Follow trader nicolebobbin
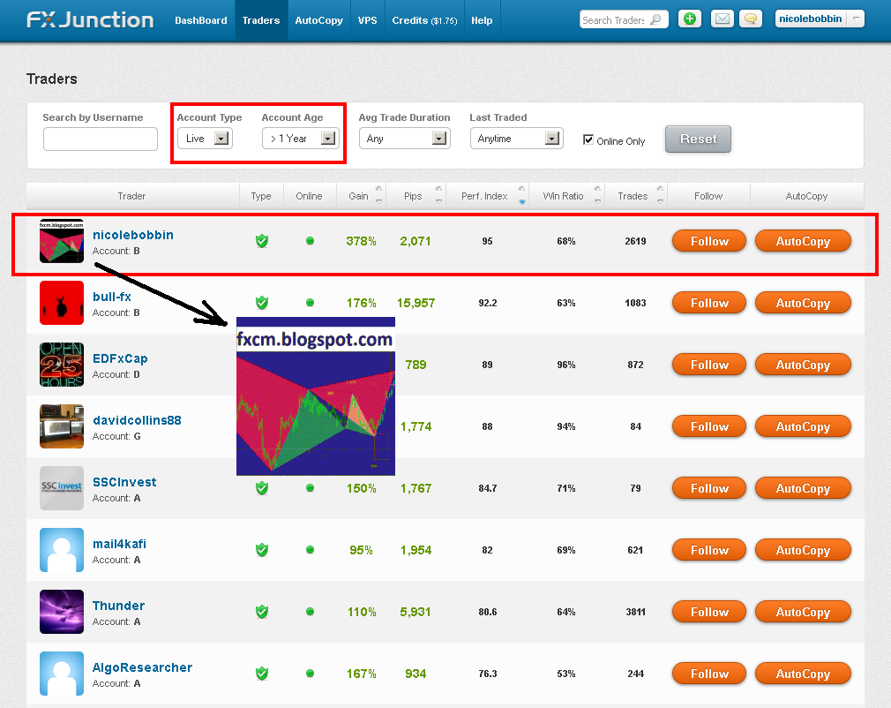 (709, 241)
